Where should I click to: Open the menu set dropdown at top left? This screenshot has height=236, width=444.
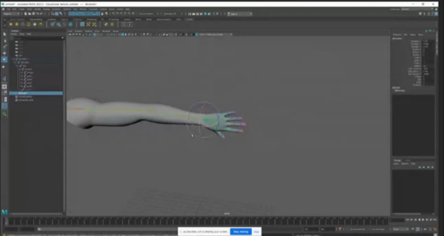point(11,14)
